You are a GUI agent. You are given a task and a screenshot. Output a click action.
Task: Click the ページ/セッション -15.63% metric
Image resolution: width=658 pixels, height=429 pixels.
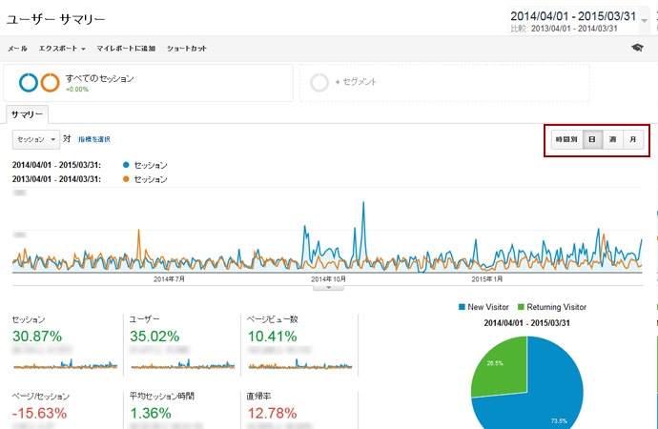tap(39, 413)
